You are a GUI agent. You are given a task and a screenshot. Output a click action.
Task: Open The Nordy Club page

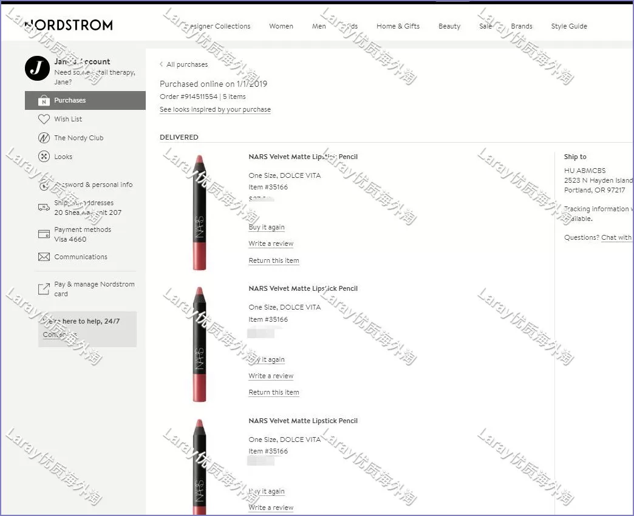click(79, 138)
